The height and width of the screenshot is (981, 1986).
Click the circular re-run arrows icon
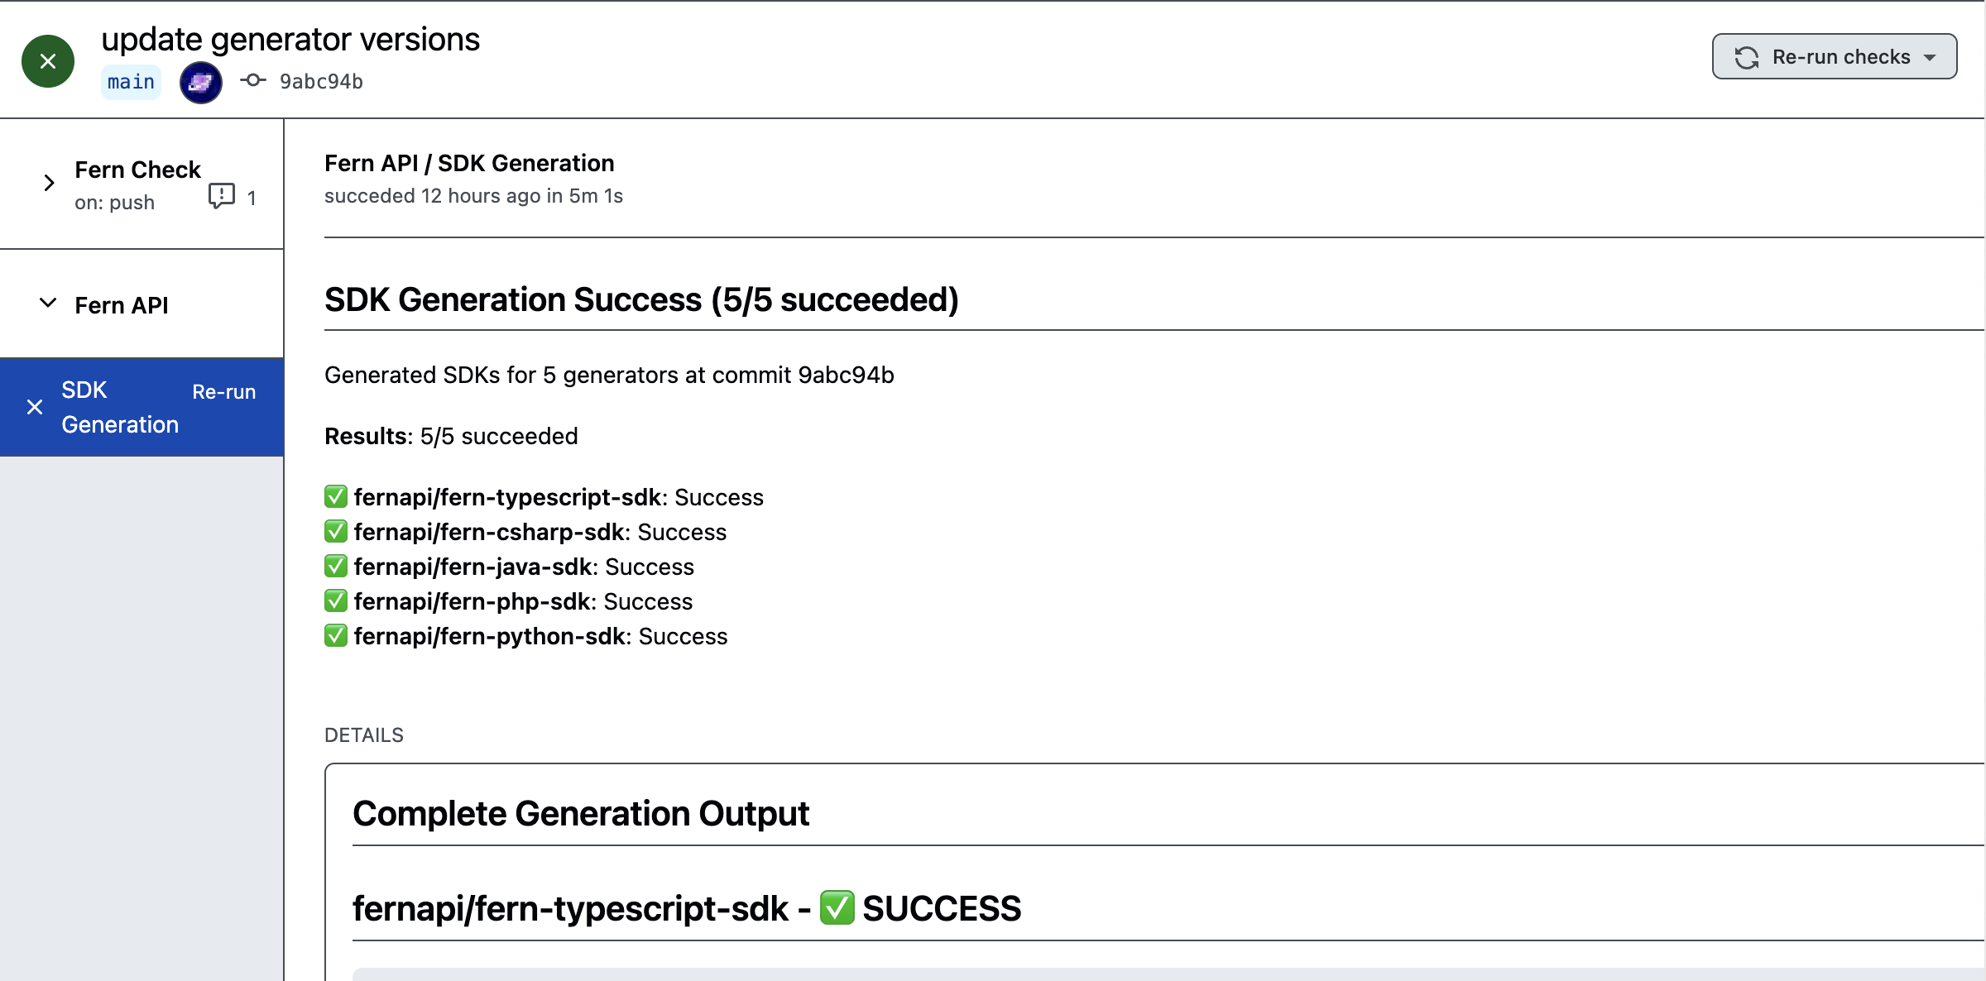1748,56
